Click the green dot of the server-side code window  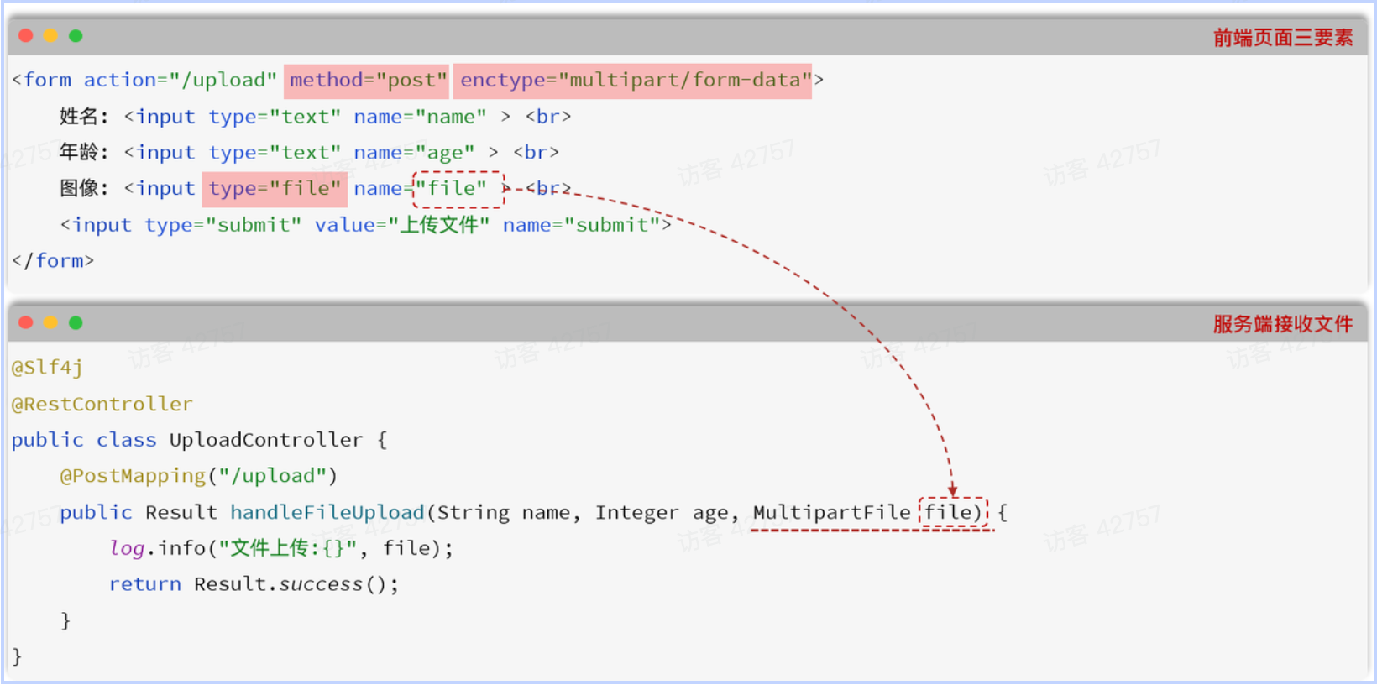click(76, 322)
